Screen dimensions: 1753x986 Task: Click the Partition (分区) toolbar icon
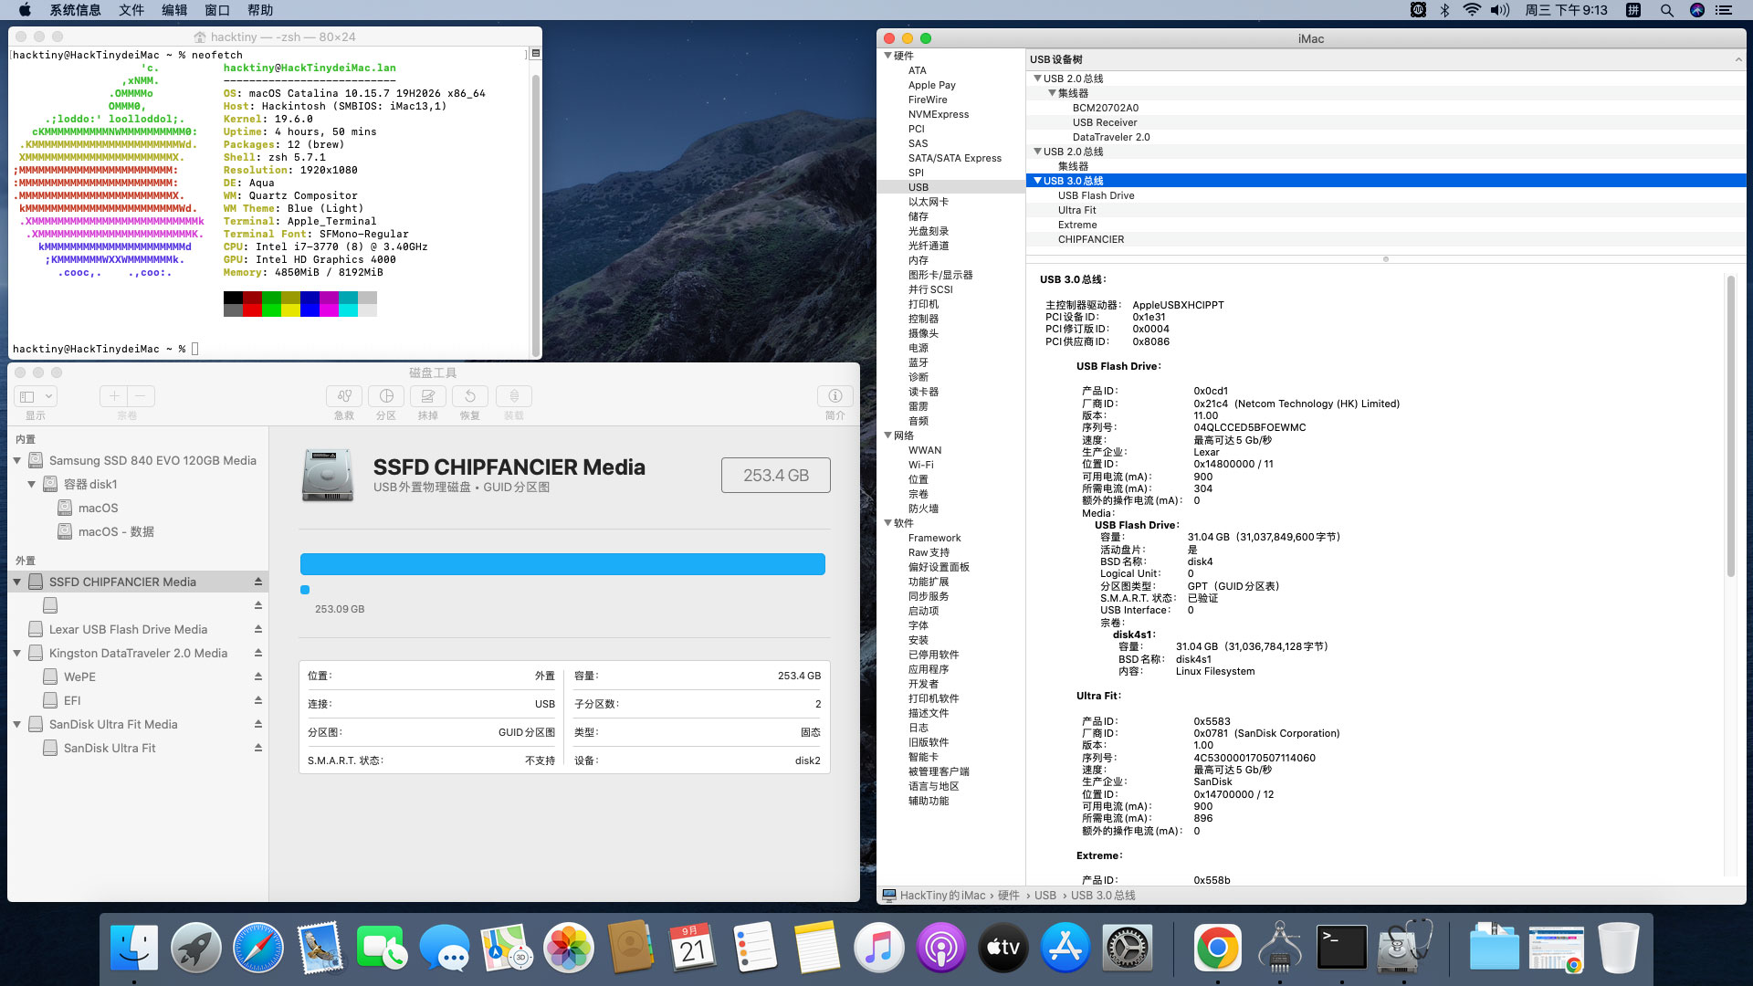(386, 396)
